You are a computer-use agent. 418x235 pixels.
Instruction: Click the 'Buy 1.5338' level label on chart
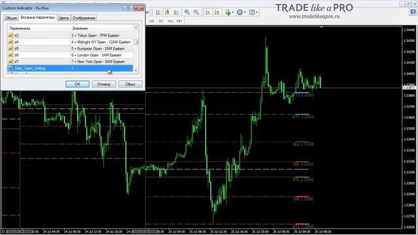303,144
